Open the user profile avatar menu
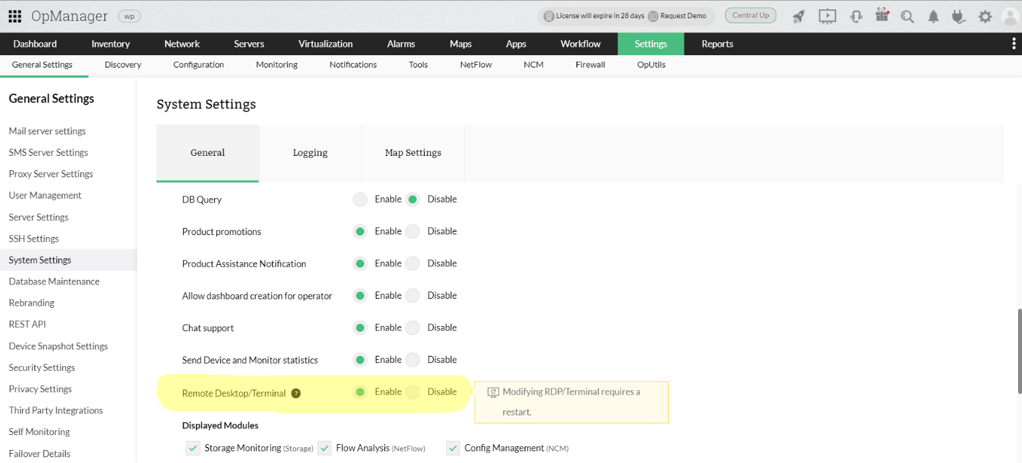1022x463 pixels. [x=1010, y=17]
